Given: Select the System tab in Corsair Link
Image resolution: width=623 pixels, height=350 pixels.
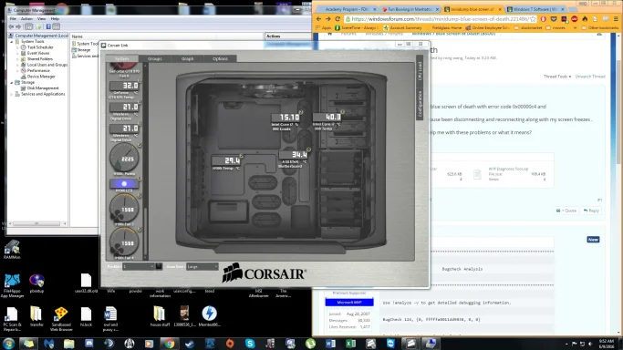Looking at the screenshot, I should (122, 58).
